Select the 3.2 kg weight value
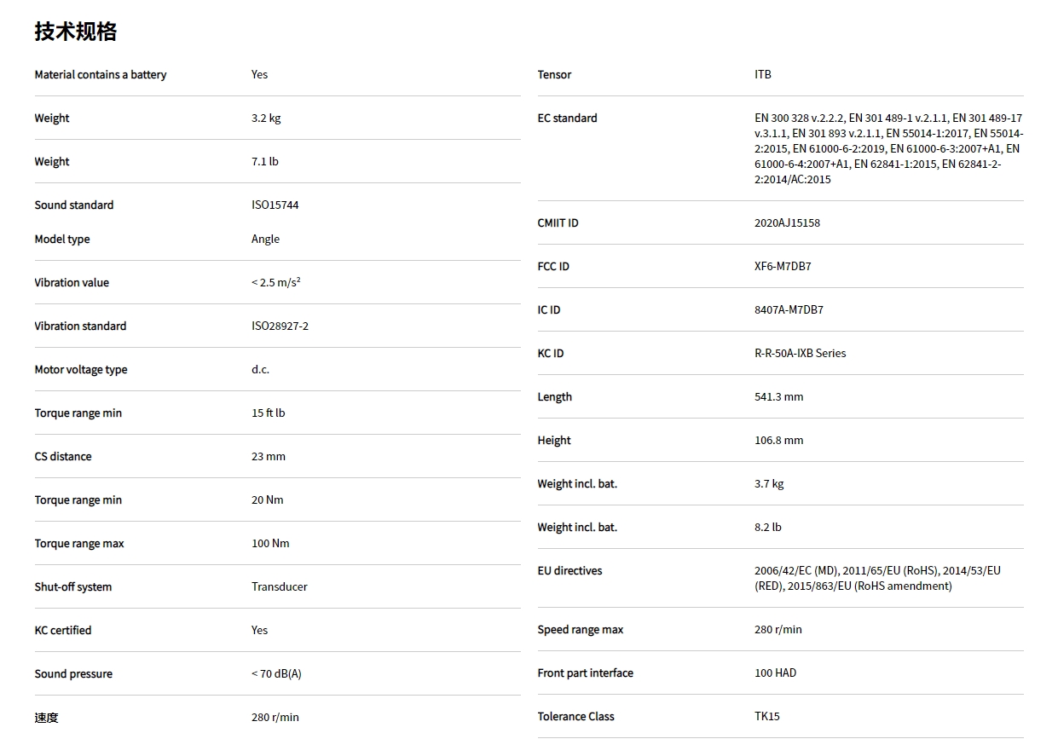The width and height of the screenshot is (1058, 739). (x=266, y=118)
